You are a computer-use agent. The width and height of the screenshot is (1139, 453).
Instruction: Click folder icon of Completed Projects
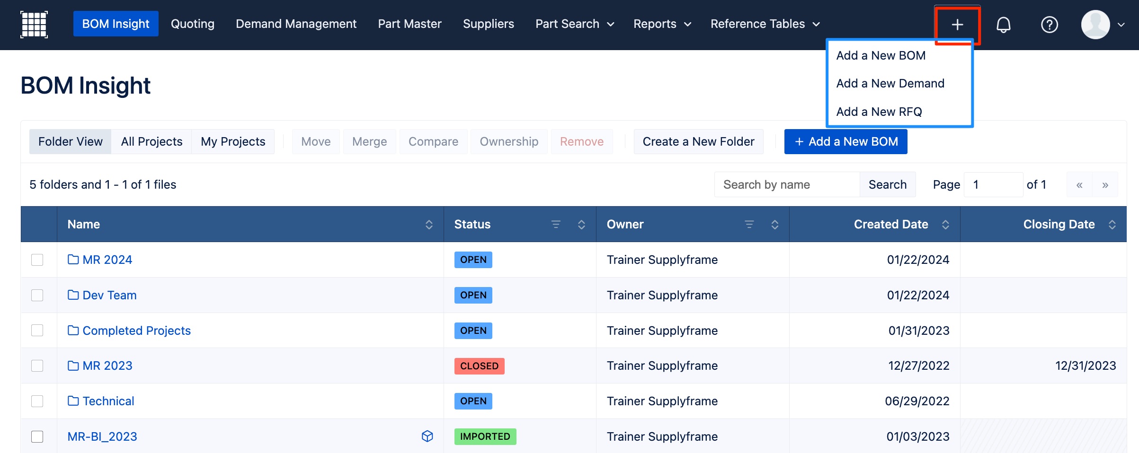[x=73, y=330]
